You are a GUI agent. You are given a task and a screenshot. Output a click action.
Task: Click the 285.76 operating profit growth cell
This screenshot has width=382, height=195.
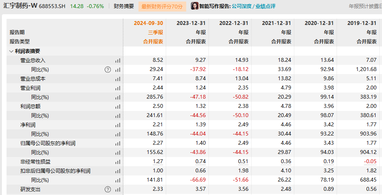tap(155, 97)
